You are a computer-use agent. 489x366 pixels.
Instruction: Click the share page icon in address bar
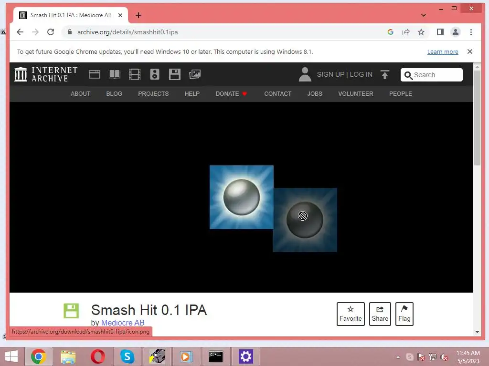point(406,32)
